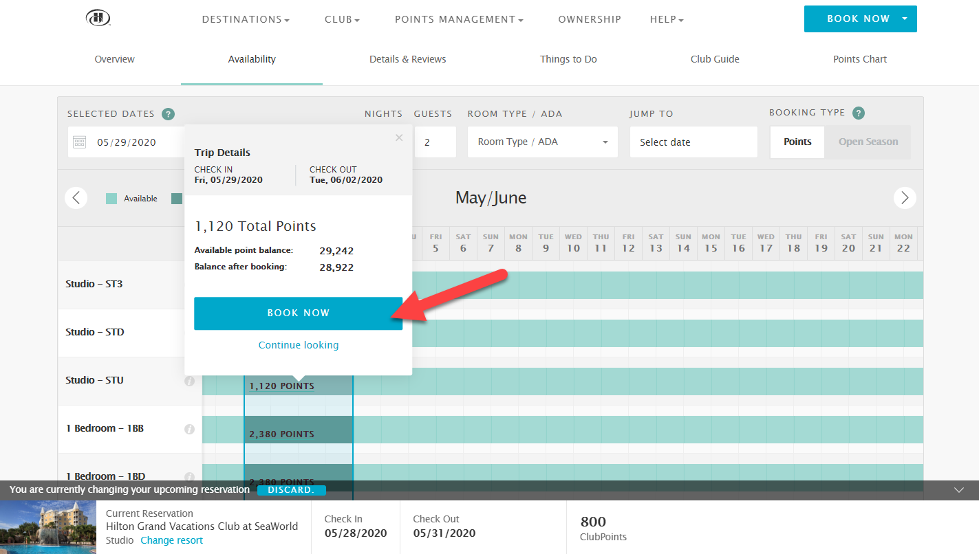The height and width of the screenshot is (554, 979).
Task: Go to next month arrow
Action: pos(905,198)
